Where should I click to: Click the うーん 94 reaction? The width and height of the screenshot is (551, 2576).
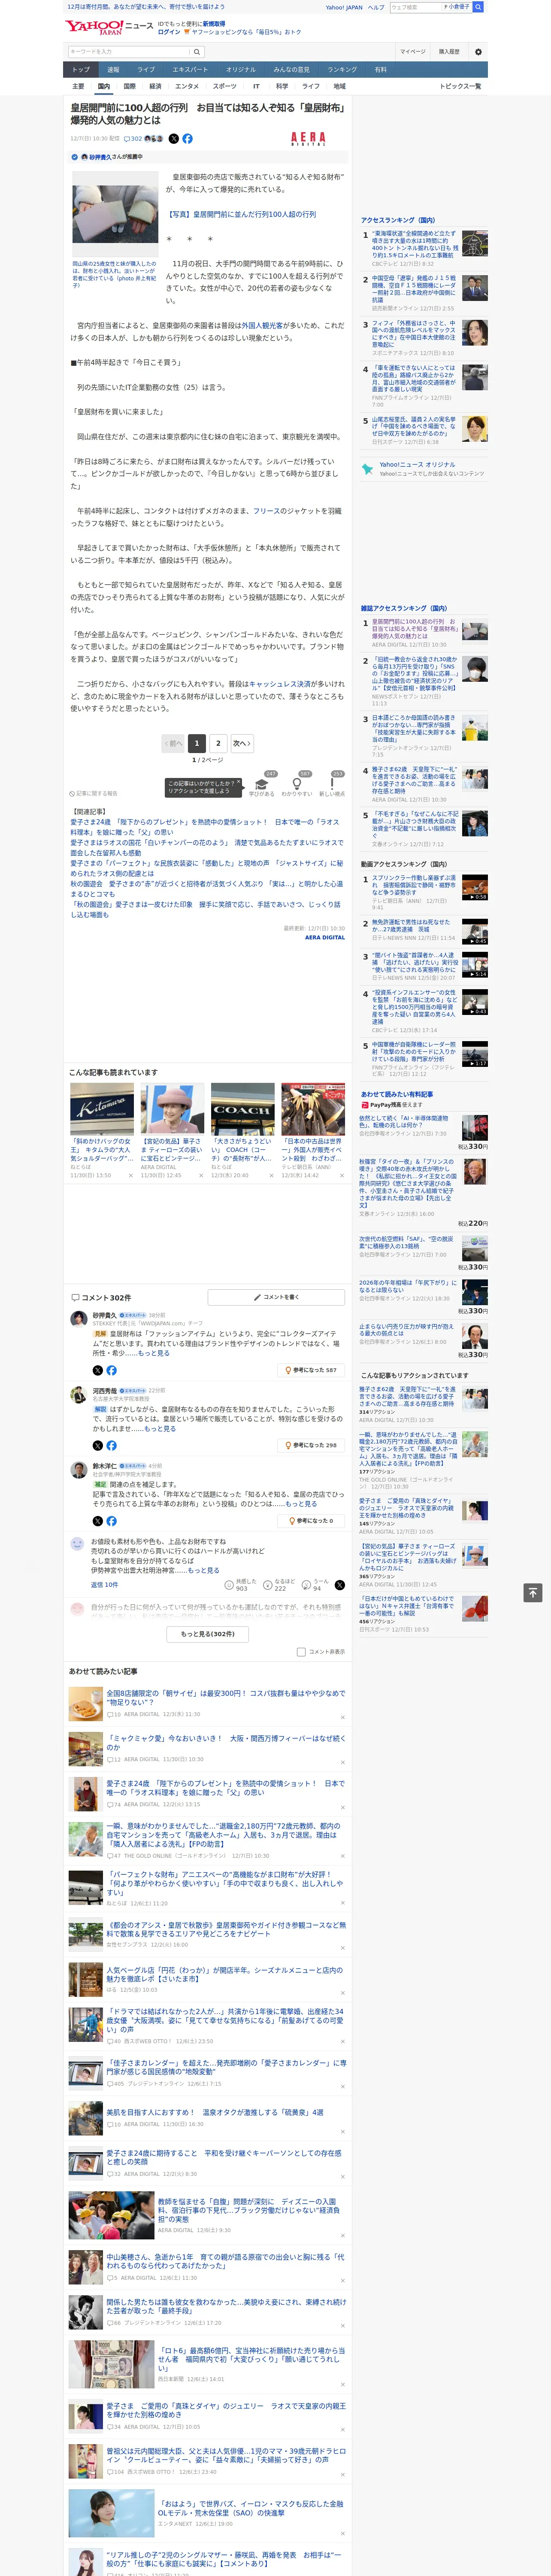[x=316, y=1585]
